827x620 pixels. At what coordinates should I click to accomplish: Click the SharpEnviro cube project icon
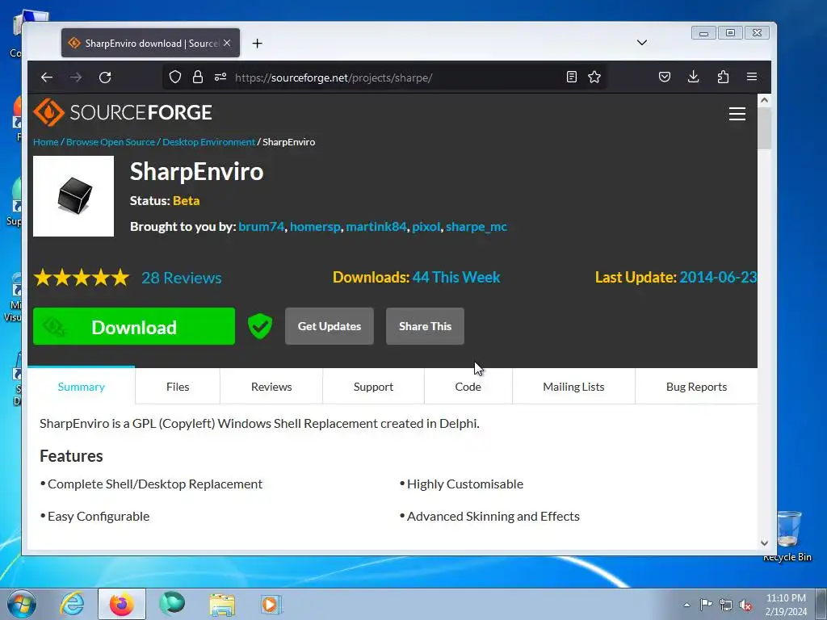point(73,196)
